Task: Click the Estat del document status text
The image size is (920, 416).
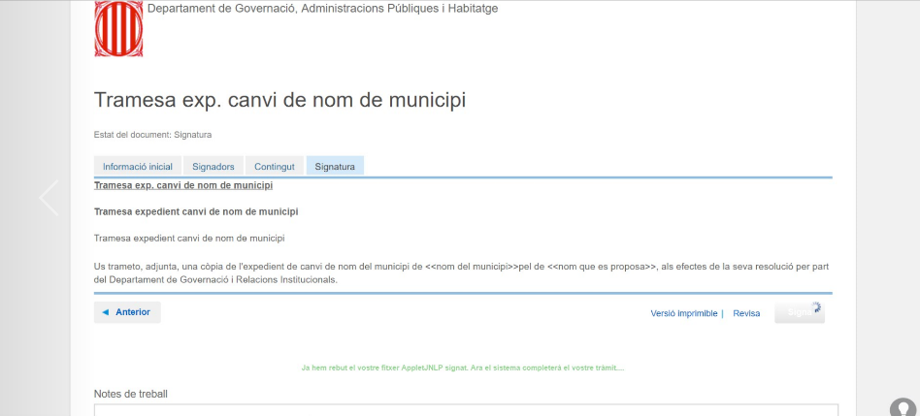Action: click(152, 135)
